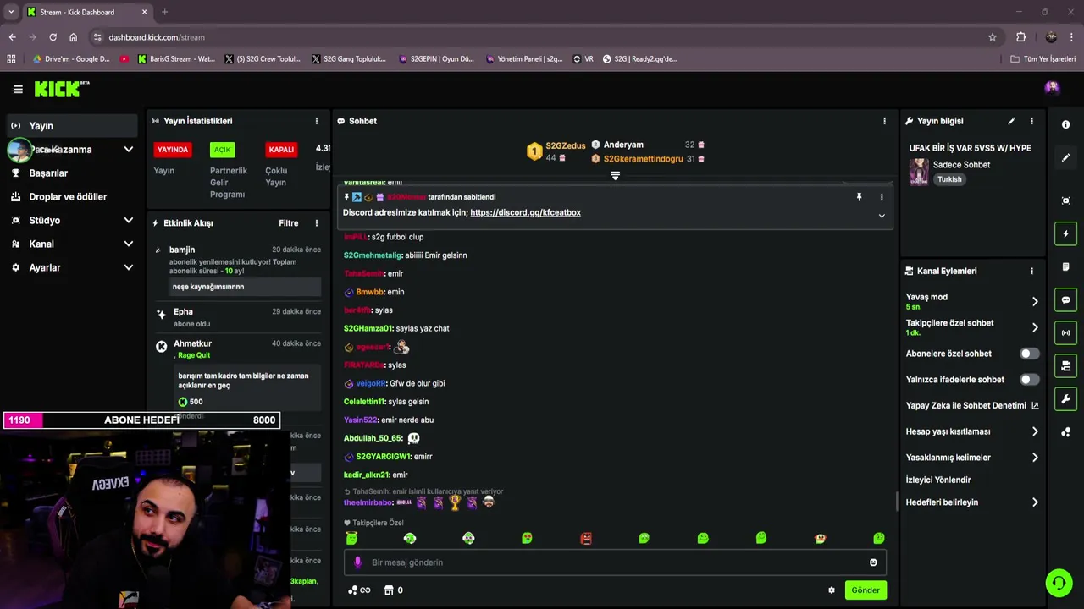
Task: Open the emoji picker in message box
Action: pos(873,562)
